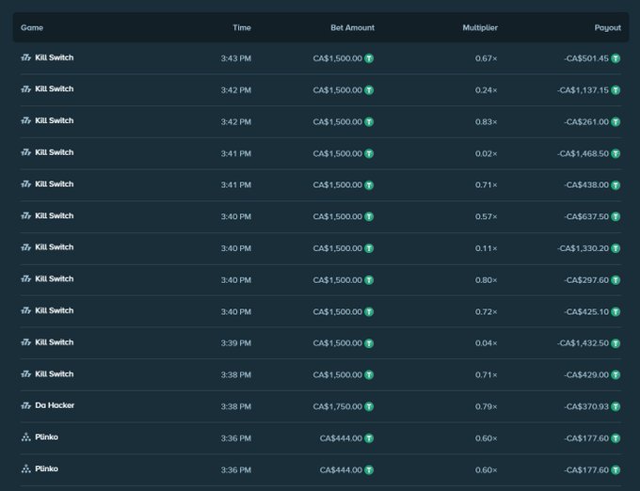Open Kill Switch game in the -CA$438.00 row

tap(55, 184)
